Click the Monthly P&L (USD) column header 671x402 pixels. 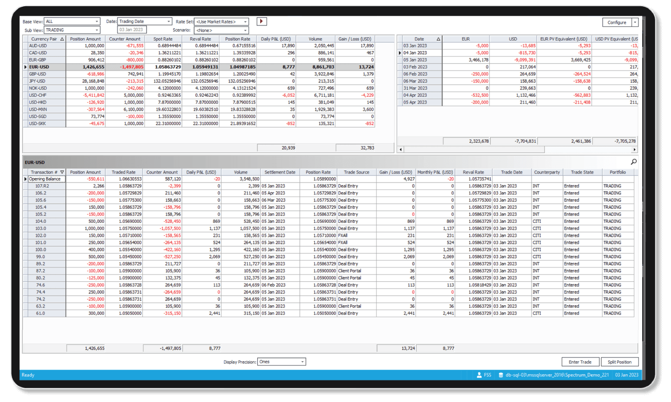(435, 172)
